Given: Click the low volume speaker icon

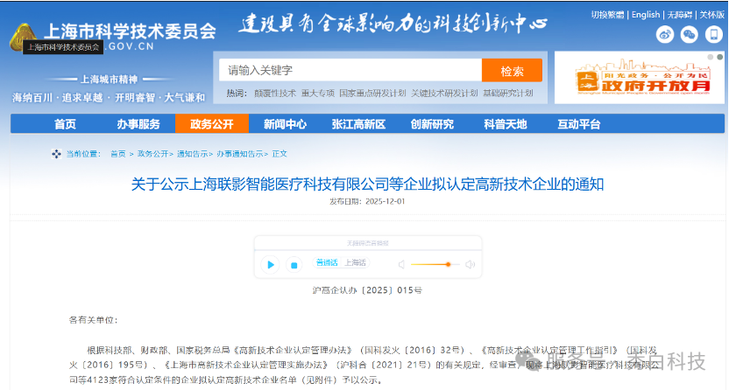Looking at the screenshot, I should click(x=401, y=264).
